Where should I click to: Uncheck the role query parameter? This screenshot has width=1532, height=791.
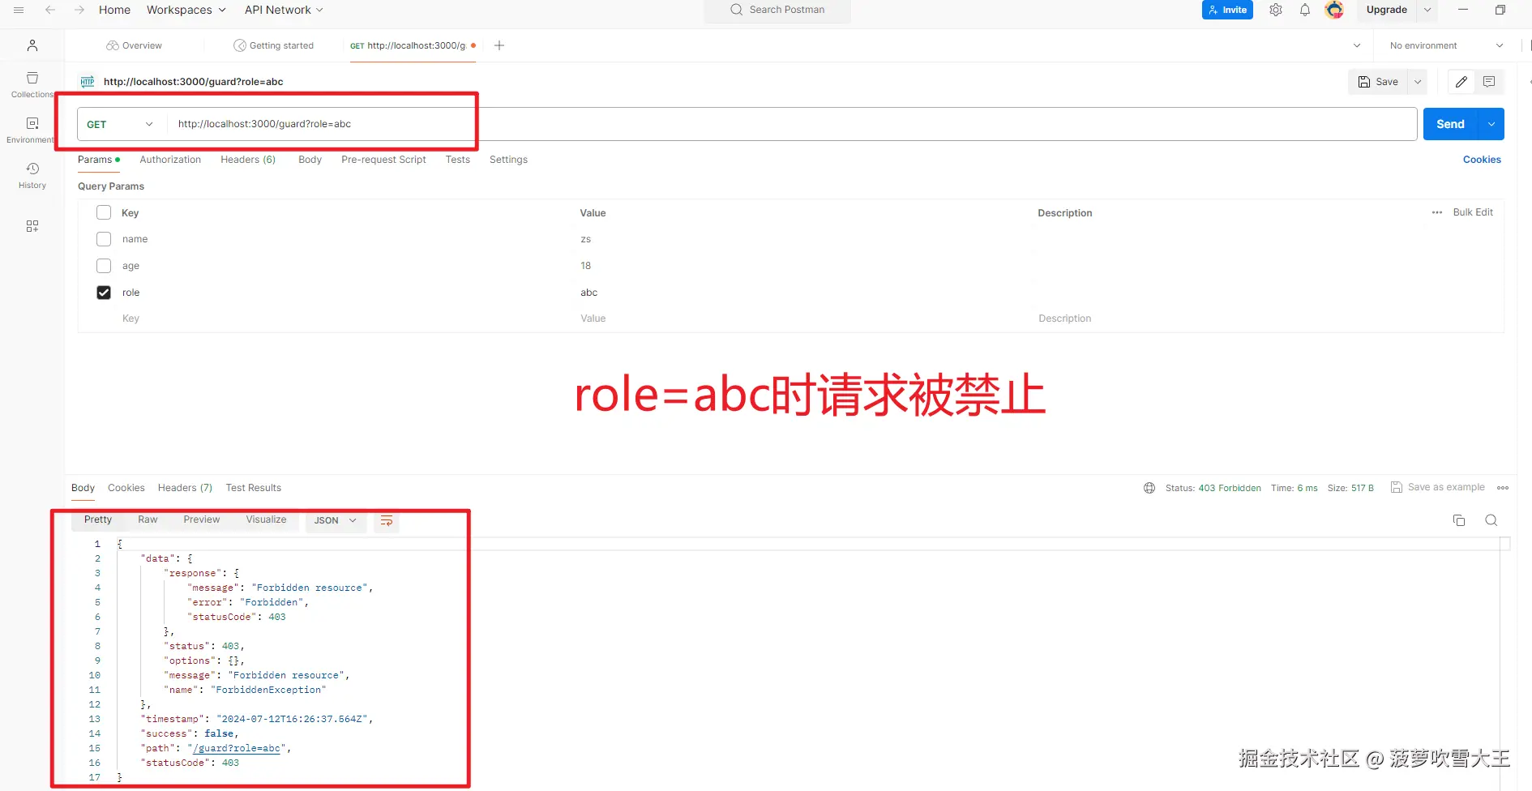[x=103, y=292]
